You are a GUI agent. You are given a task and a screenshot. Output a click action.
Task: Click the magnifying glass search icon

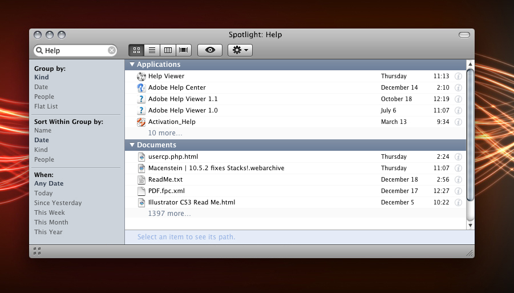(x=39, y=50)
